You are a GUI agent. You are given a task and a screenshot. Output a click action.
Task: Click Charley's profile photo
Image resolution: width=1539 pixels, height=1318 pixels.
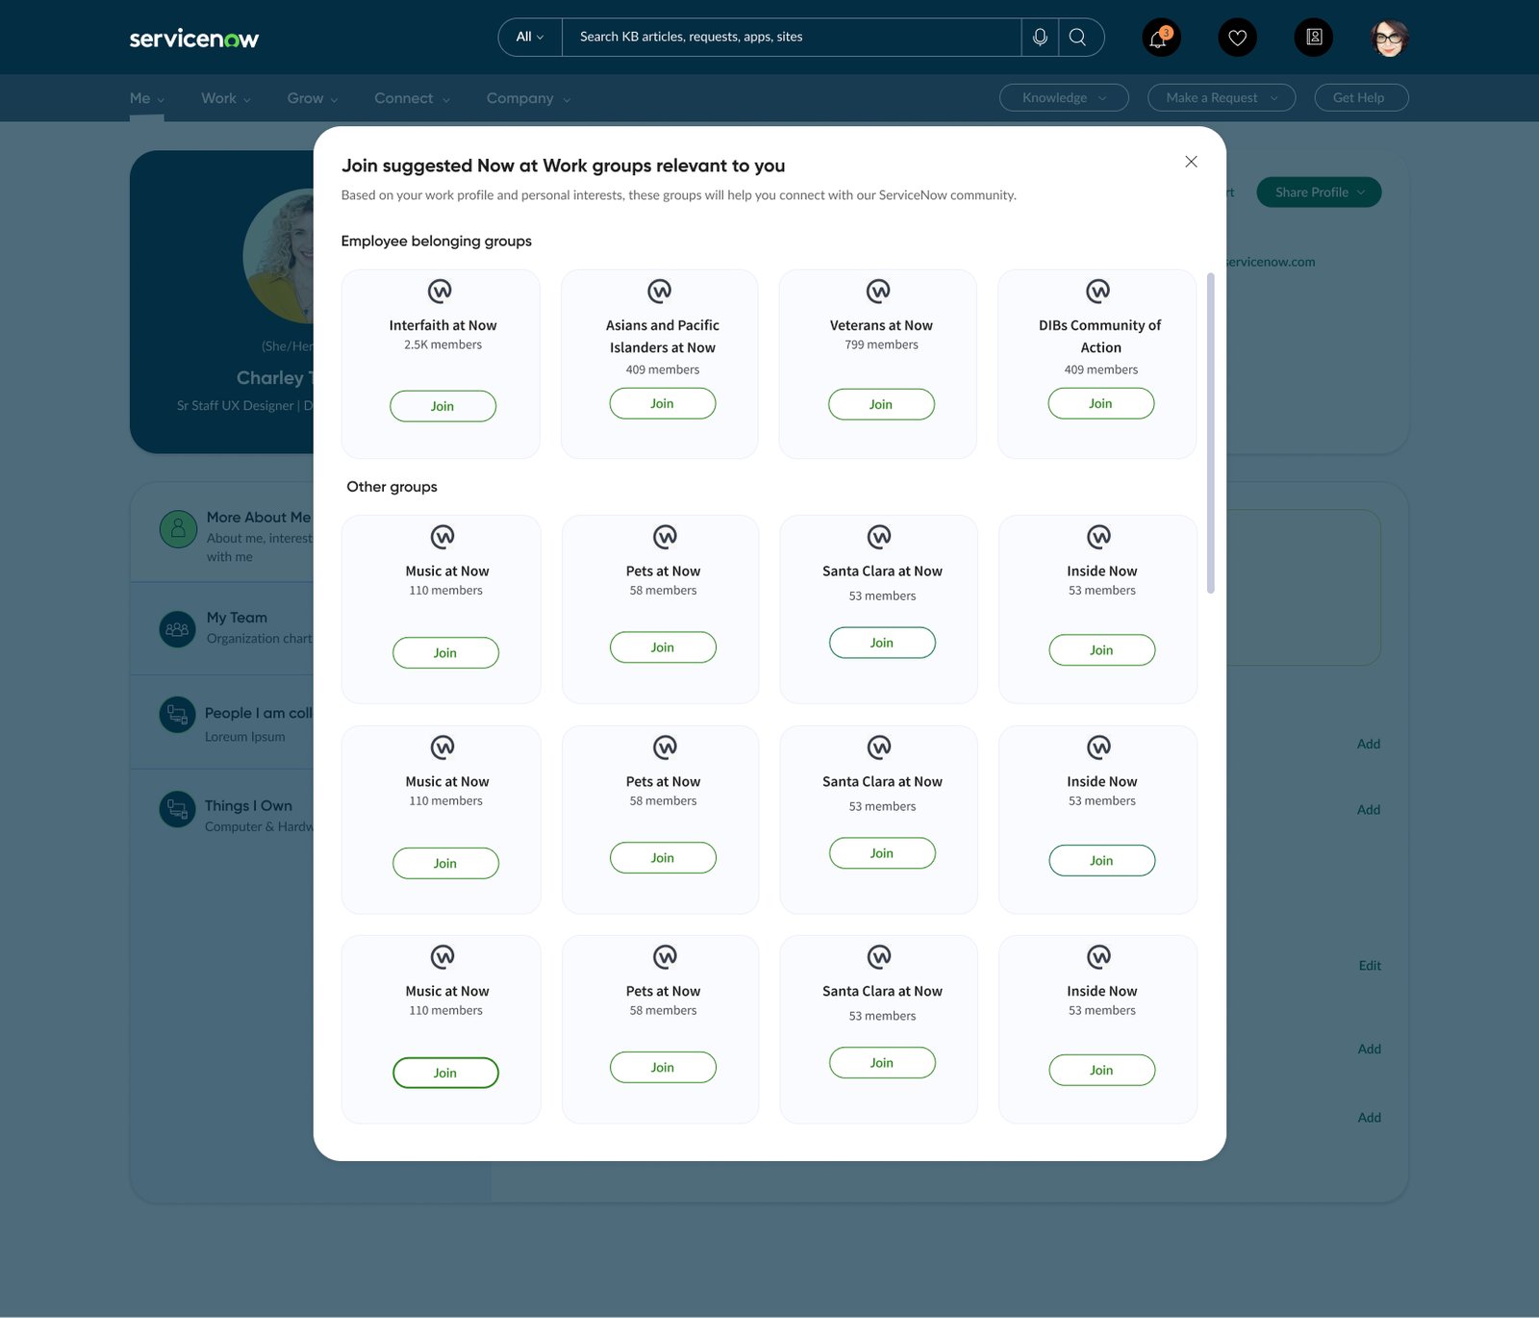[278, 256]
